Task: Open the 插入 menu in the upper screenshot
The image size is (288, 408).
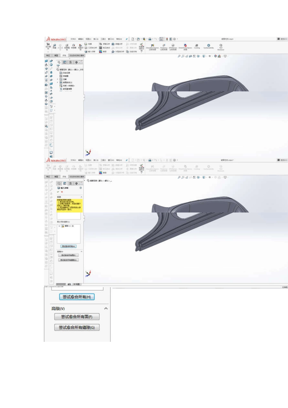Action: click(96, 39)
